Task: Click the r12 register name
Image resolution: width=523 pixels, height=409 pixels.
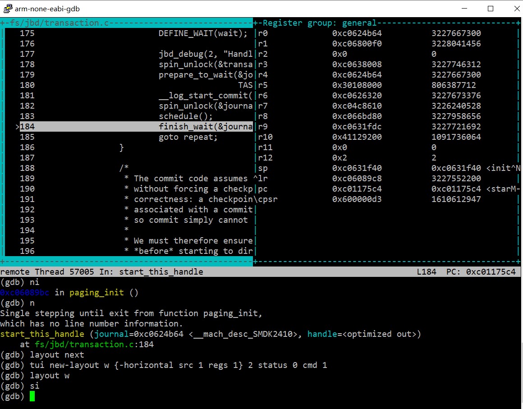Action: point(265,157)
